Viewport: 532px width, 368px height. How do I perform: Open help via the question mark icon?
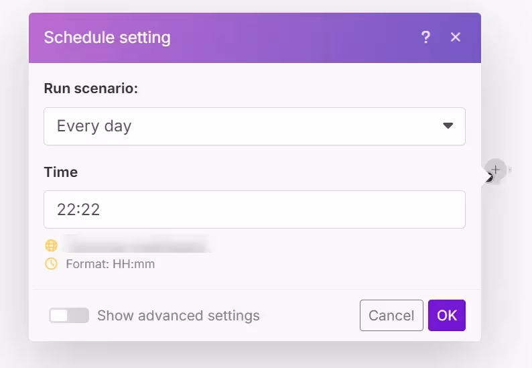click(425, 38)
